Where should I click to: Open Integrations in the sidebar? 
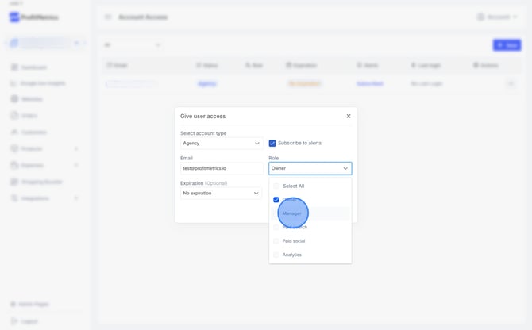coord(36,198)
